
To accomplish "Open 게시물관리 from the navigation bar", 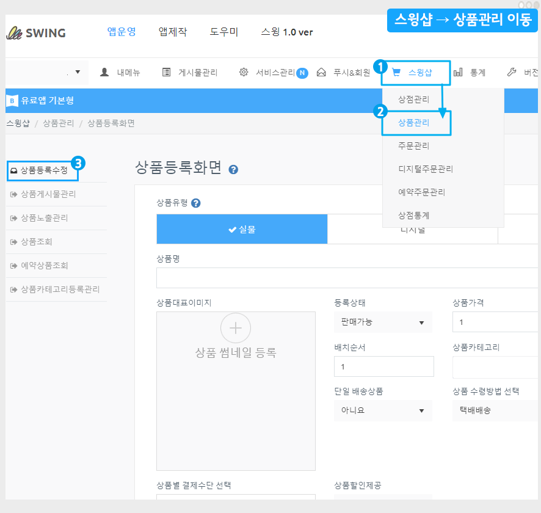I will (190, 73).
